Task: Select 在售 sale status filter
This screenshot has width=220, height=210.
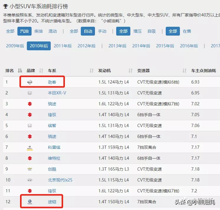Action: click(187, 31)
